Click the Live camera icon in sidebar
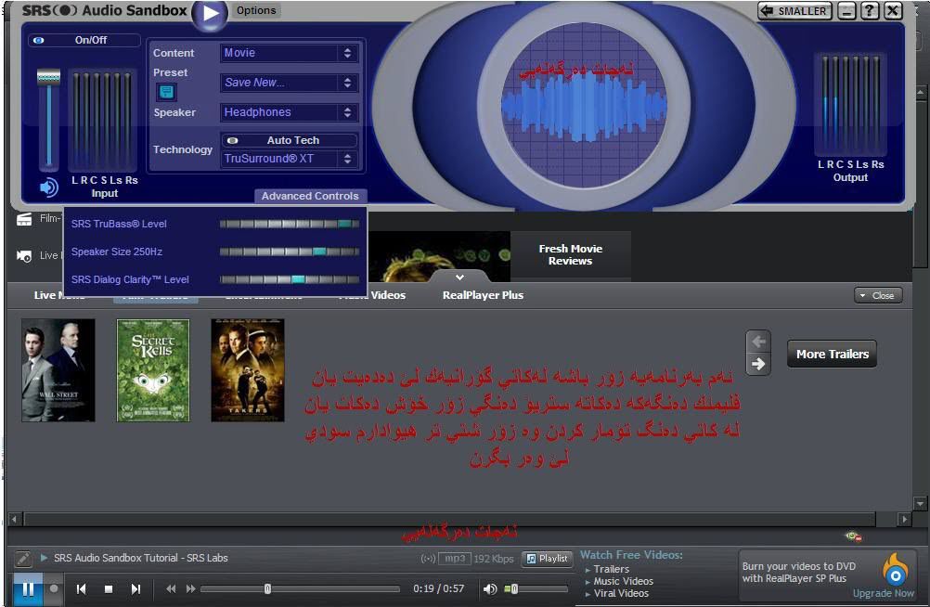The height and width of the screenshot is (607, 930). (24, 256)
